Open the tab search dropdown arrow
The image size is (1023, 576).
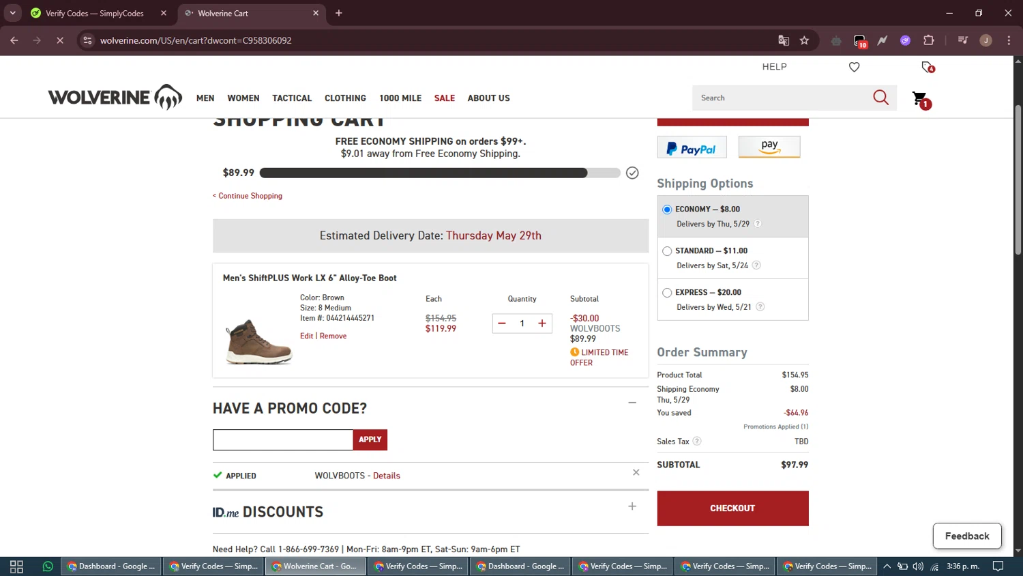click(12, 13)
